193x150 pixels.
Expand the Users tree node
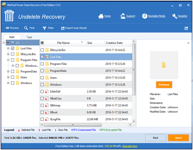click(8, 77)
